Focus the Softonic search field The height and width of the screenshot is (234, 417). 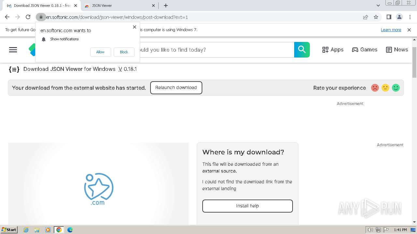[x=217, y=50]
